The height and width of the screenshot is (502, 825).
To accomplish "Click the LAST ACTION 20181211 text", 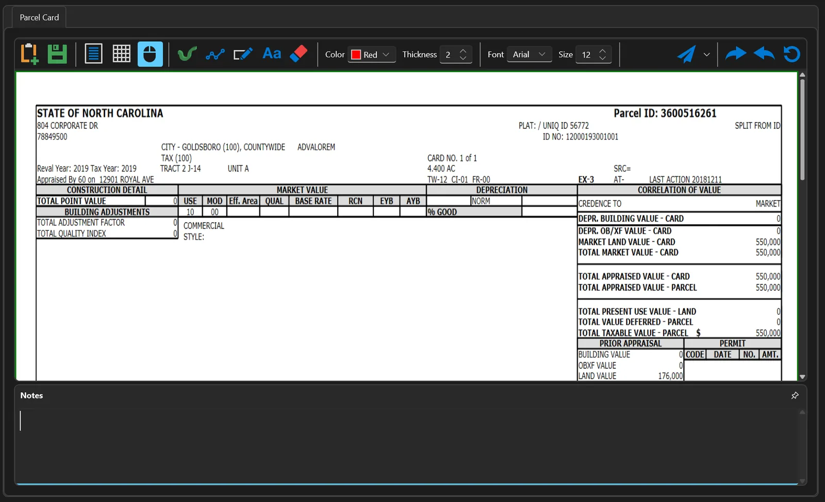I will 685,180.
